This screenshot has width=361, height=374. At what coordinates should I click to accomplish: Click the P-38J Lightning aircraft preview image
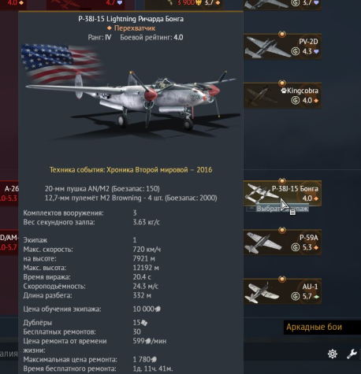click(132, 101)
